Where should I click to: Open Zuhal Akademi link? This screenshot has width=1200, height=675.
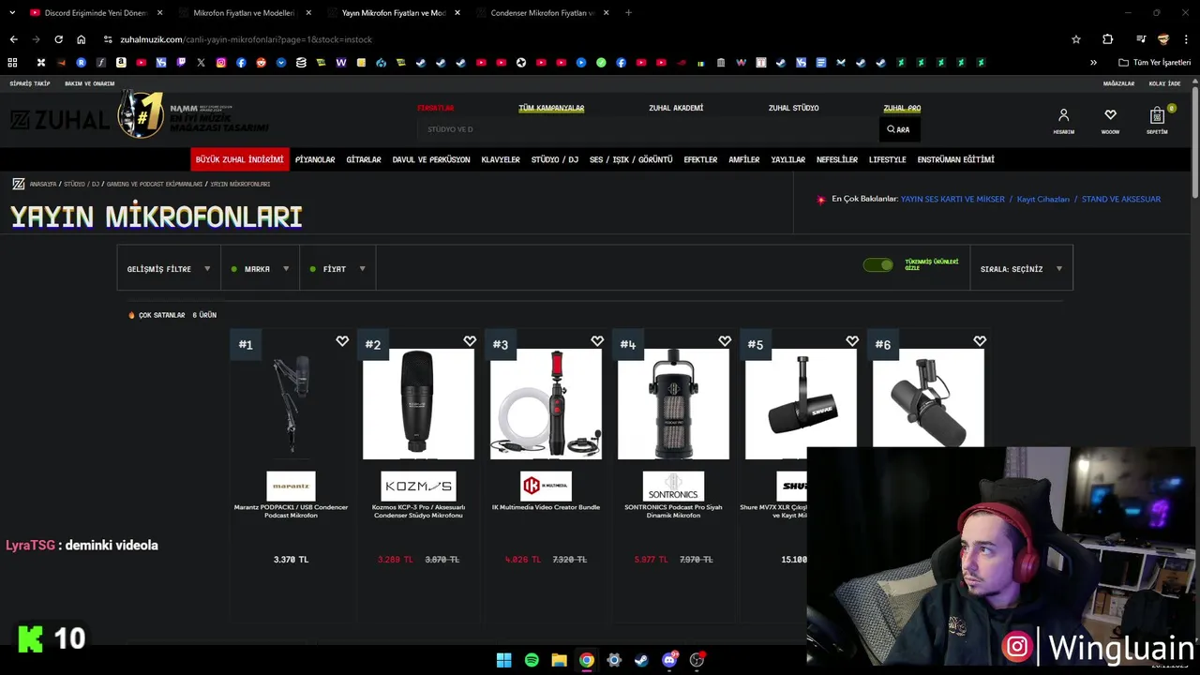[x=676, y=108]
